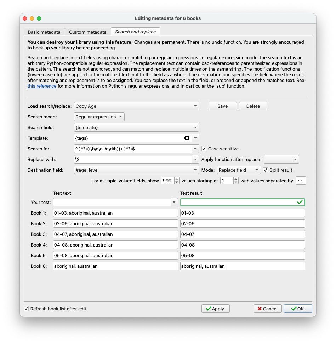Open the Your test dropdown arrow
Viewport: 336px width, 343px height.
tap(174, 202)
